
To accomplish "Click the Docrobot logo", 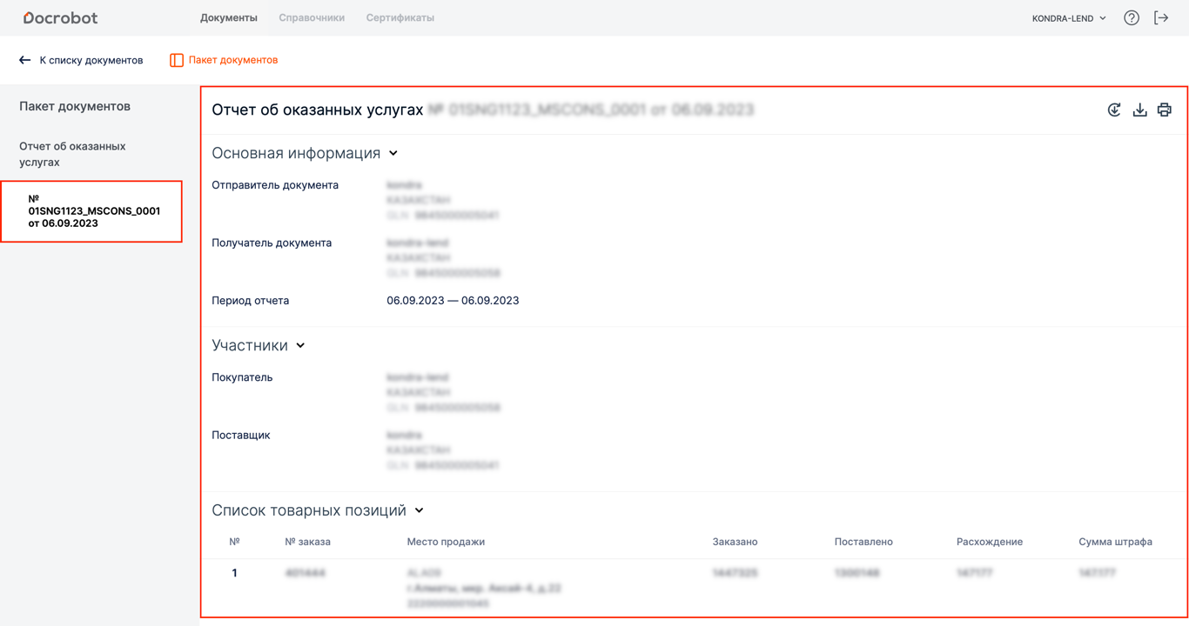I will pos(60,18).
